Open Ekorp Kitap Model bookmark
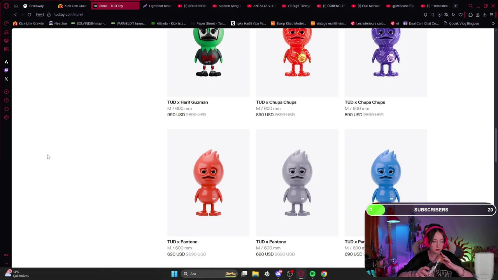The image size is (498, 280). coord(288,23)
